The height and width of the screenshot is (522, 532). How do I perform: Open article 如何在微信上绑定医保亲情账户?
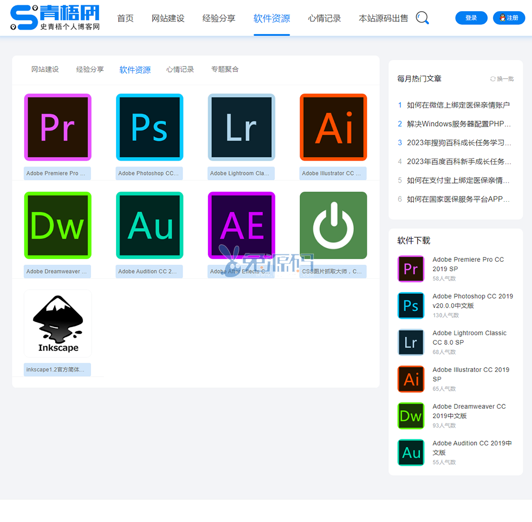pyautogui.click(x=458, y=105)
